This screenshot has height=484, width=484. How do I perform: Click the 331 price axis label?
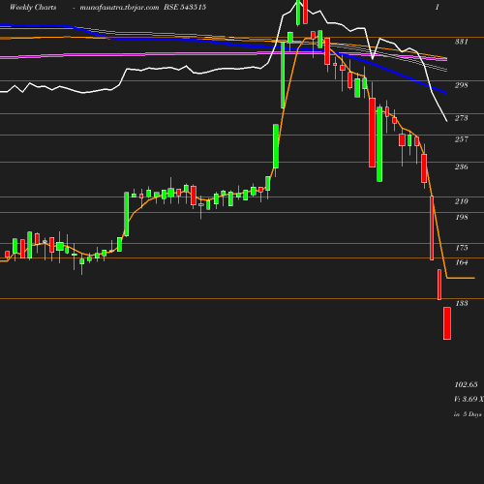click(x=462, y=42)
